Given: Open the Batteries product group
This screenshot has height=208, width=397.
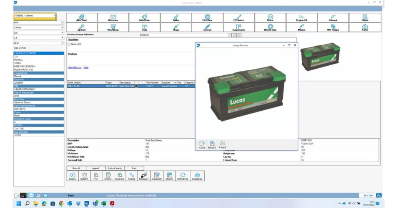Looking at the screenshot, I should coord(113,18).
